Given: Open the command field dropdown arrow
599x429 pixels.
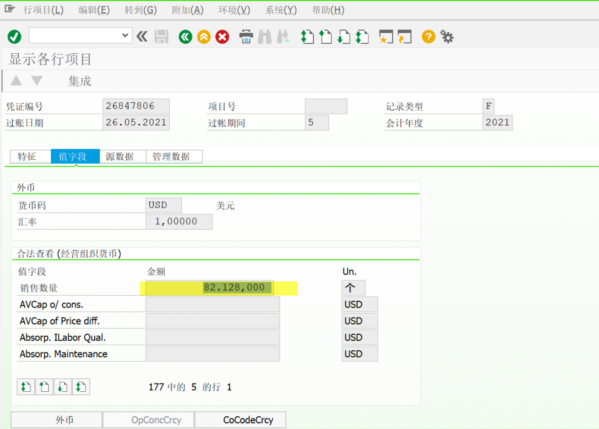Looking at the screenshot, I should tap(125, 36).
